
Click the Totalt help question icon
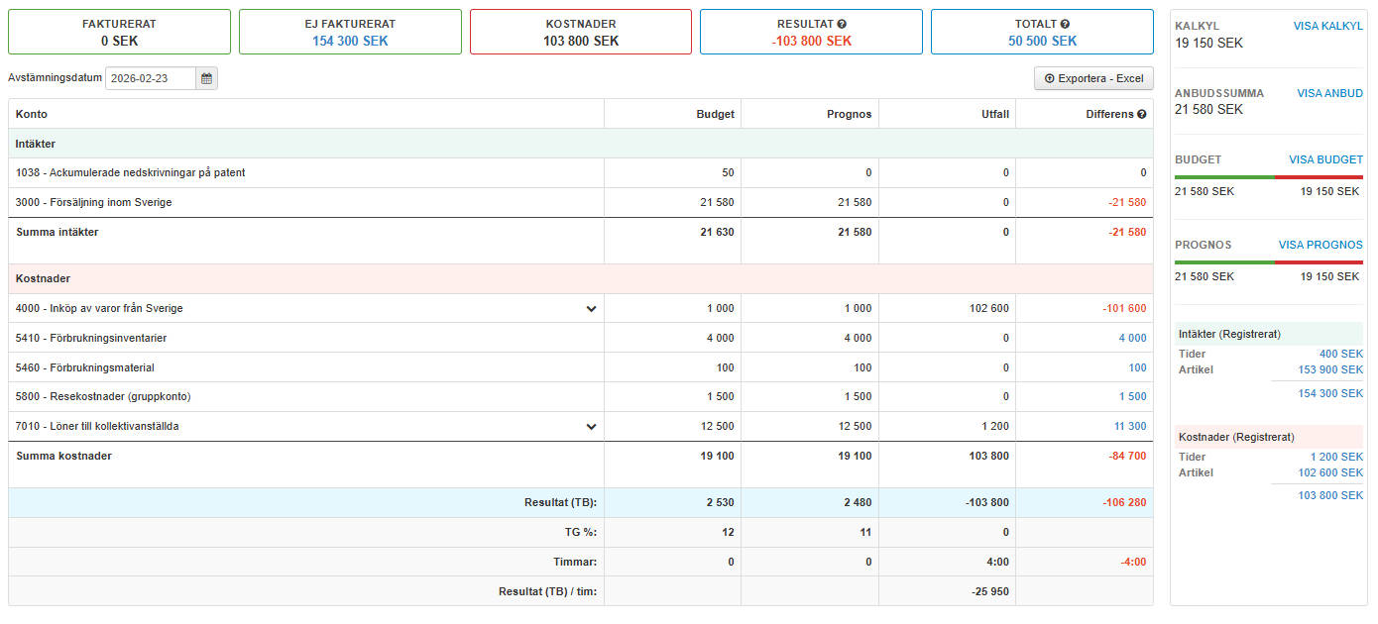[x=1065, y=24]
